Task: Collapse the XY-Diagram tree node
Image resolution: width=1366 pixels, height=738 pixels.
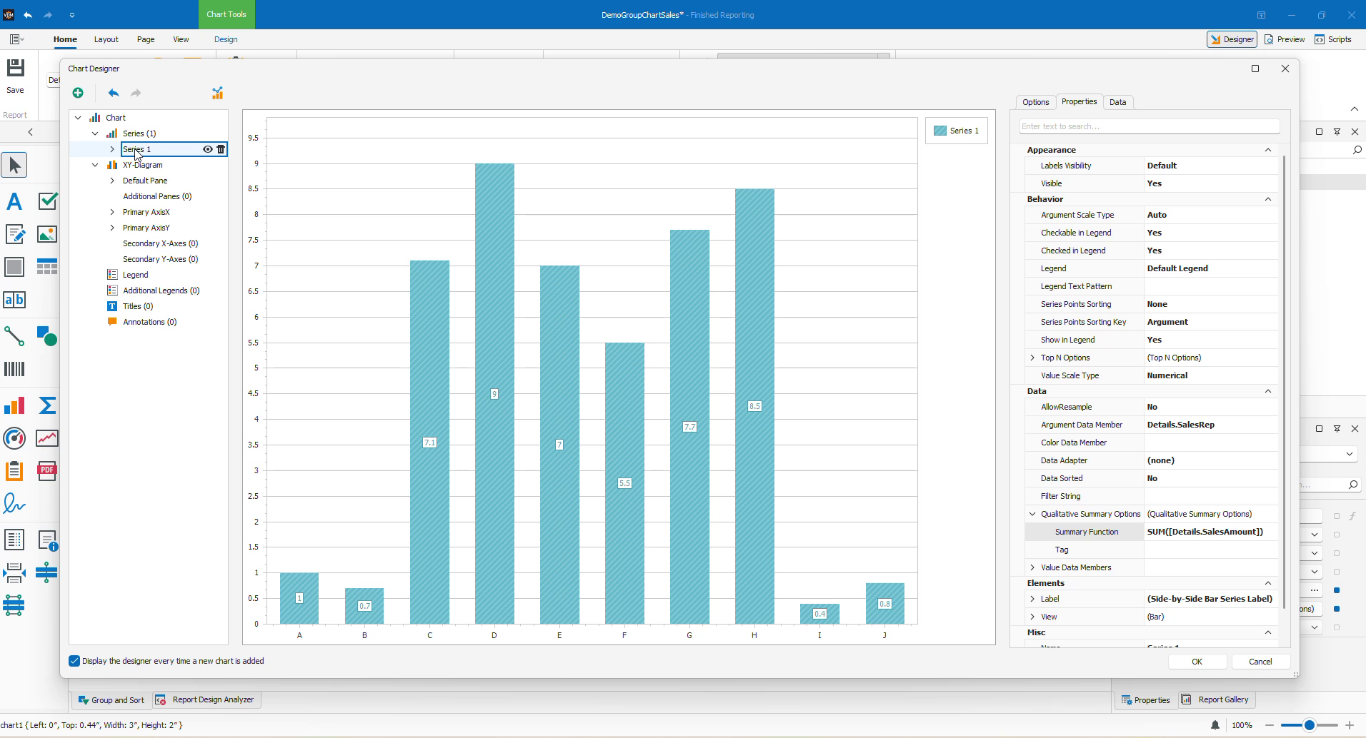Action: pos(95,165)
